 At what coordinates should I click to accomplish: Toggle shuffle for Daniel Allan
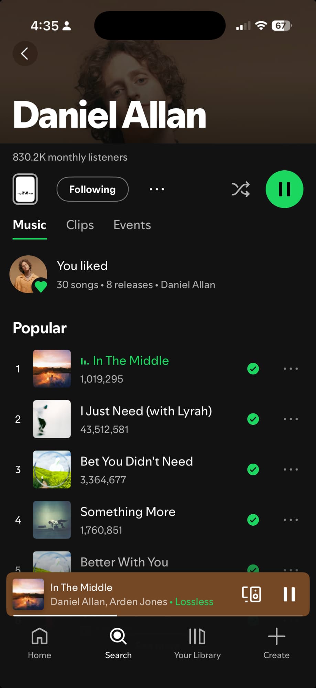(x=240, y=189)
